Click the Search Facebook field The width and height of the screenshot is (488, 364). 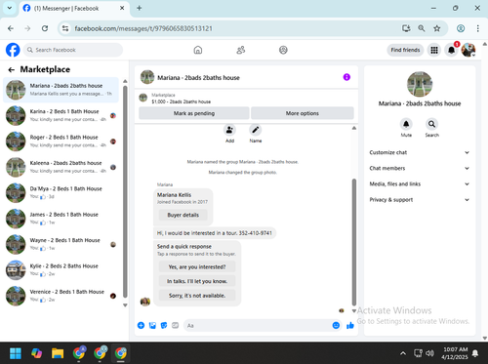73,50
